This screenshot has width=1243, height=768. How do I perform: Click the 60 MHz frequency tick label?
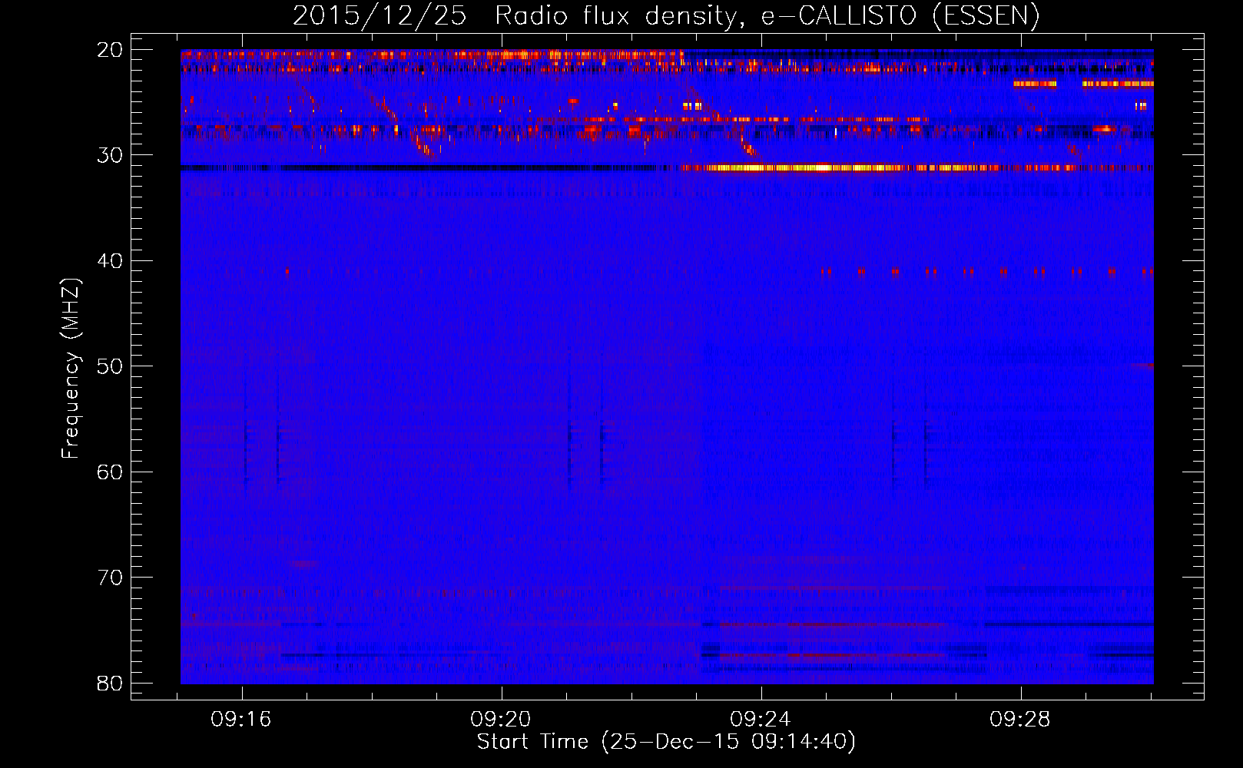pyautogui.click(x=111, y=472)
